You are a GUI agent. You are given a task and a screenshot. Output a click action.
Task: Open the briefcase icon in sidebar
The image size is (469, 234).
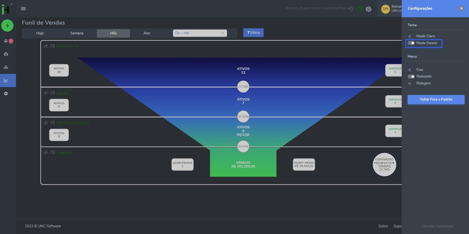(x=6, y=54)
